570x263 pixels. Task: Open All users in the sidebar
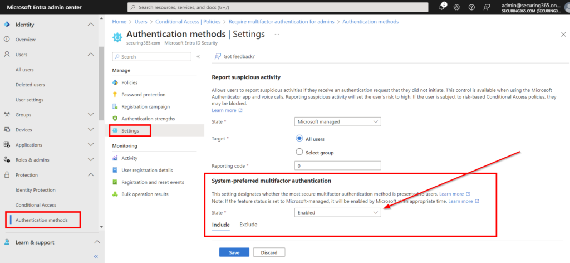pos(24,70)
